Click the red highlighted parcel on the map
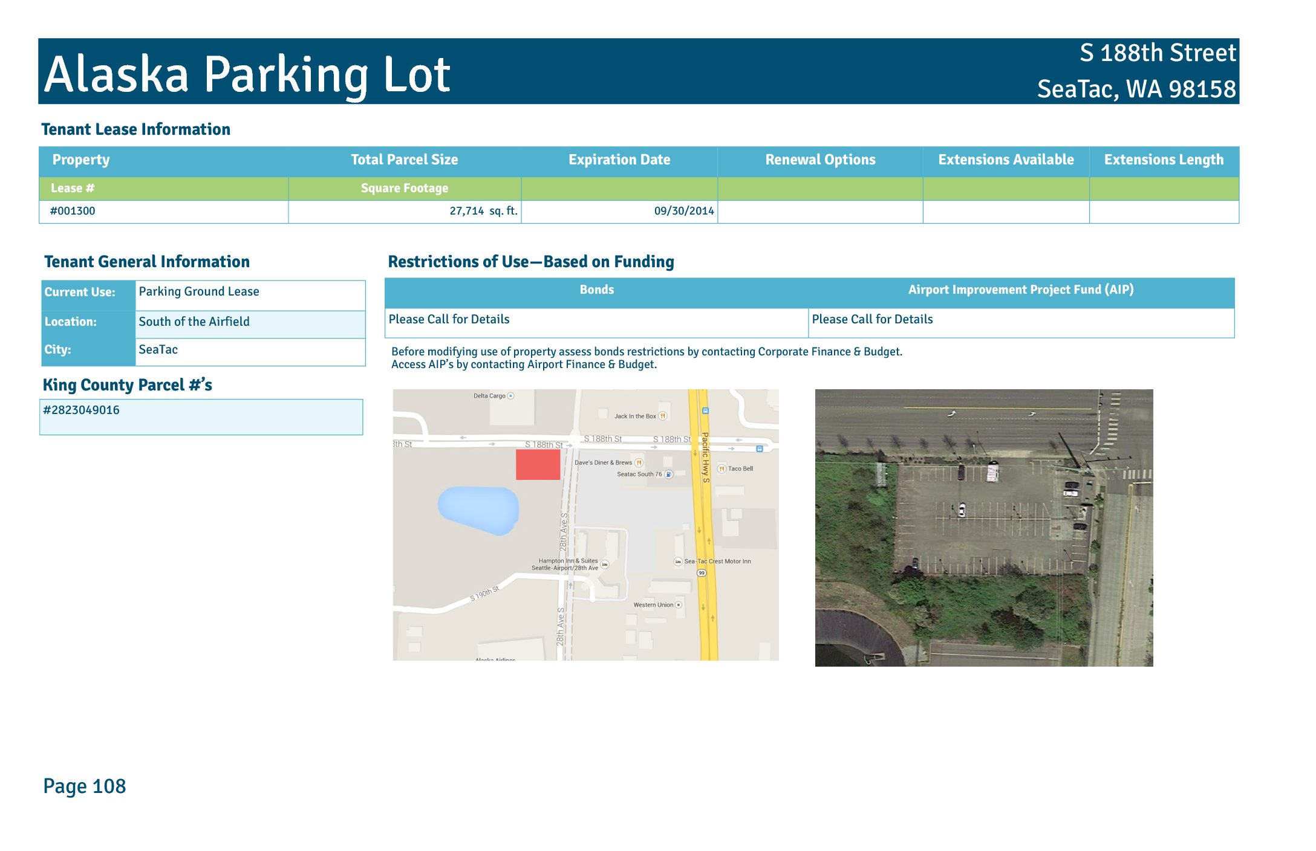The image size is (1316, 851). pyautogui.click(x=538, y=465)
